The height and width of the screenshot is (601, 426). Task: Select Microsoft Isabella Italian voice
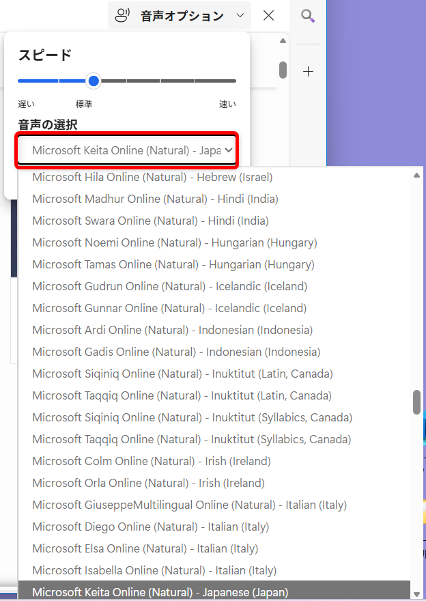(214, 570)
